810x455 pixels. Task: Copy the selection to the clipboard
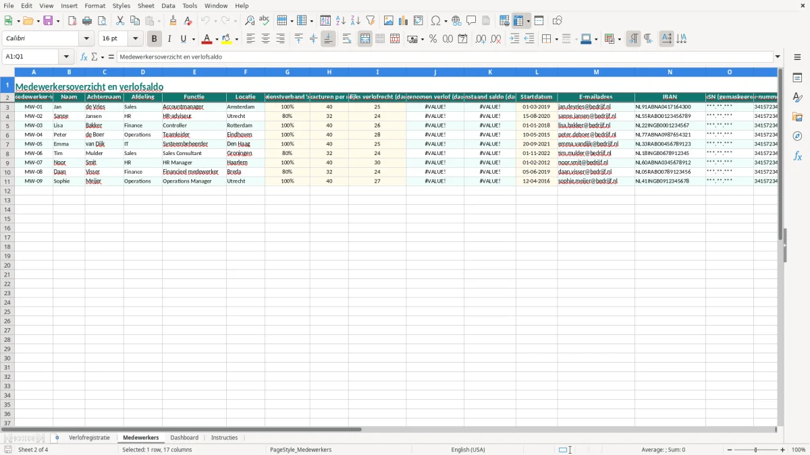134,21
